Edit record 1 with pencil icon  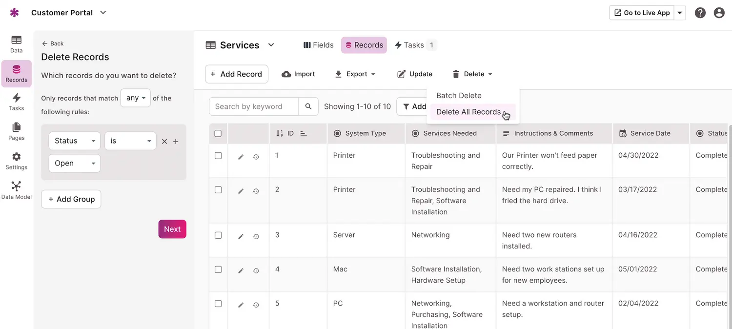(241, 157)
